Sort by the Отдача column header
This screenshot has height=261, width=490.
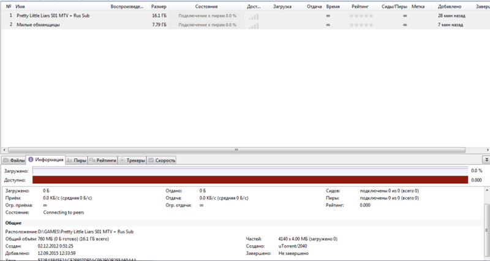(x=314, y=6)
